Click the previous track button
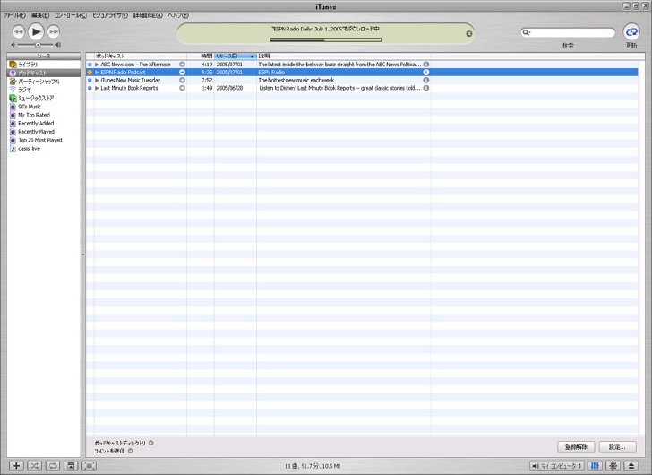Viewport: 652px width, 475px height. (18, 31)
